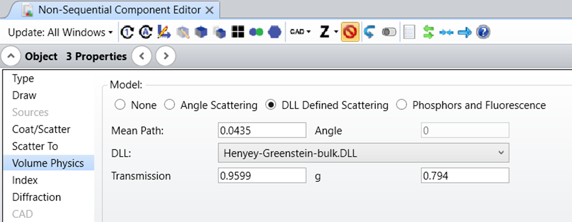Go to the next object with the right chevron
This screenshot has height=222, width=572.
coord(166,56)
